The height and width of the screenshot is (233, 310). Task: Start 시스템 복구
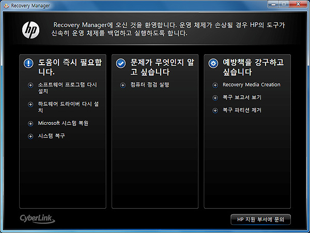pos(51,136)
